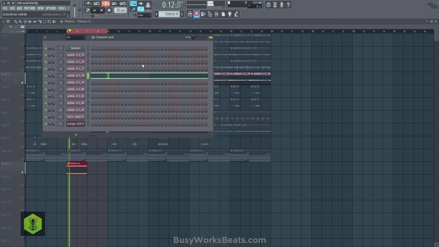Image resolution: width=439 pixels, height=247 pixels.
Task: Open the OPTIONS menu
Action: [x=51, y=8]
